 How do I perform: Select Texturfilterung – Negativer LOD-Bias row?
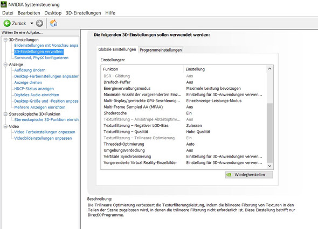coord(184,125)
